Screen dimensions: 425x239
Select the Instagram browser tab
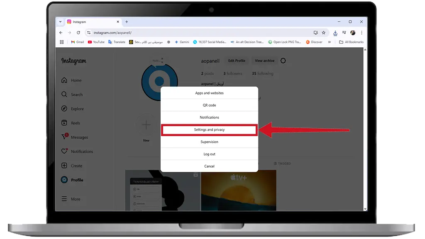[93, 22]
